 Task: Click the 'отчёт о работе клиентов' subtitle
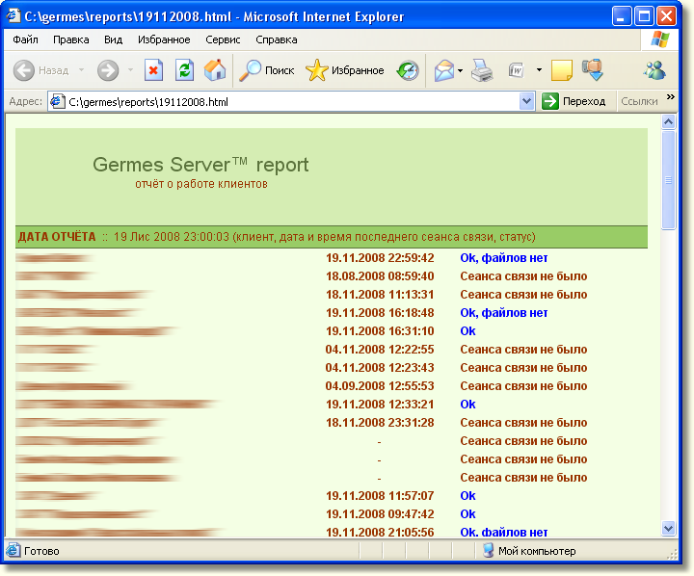pyautogui.click(x=201, y=184)
